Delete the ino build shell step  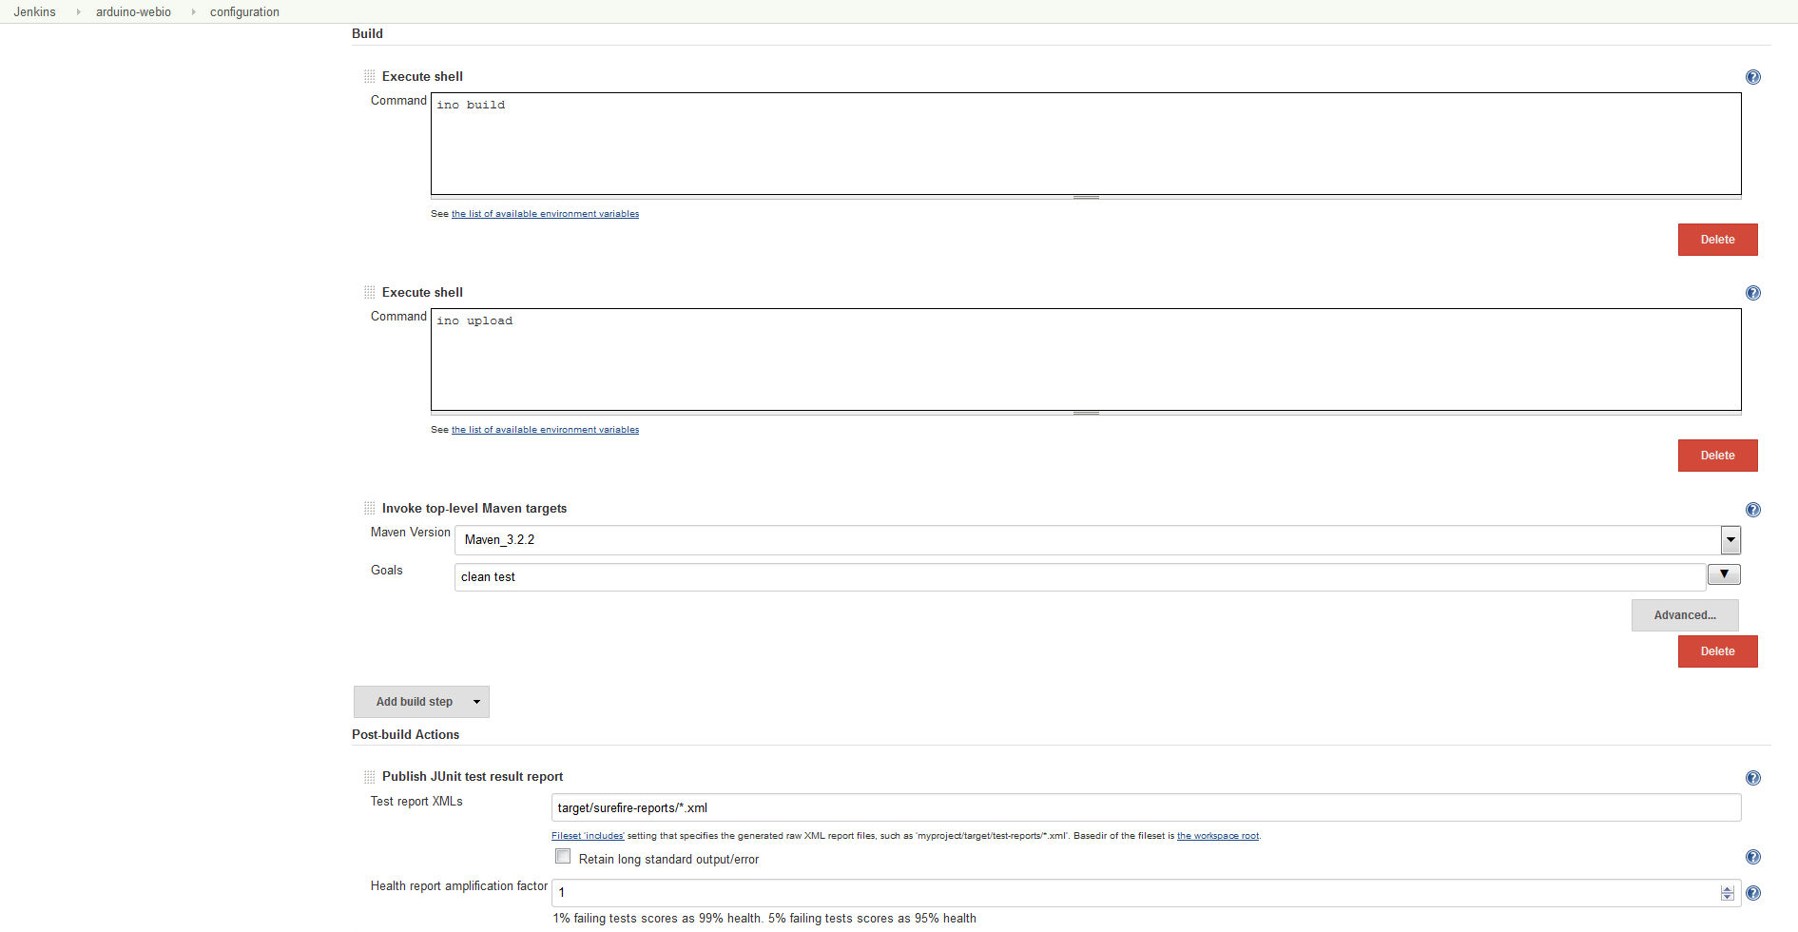1717,240
